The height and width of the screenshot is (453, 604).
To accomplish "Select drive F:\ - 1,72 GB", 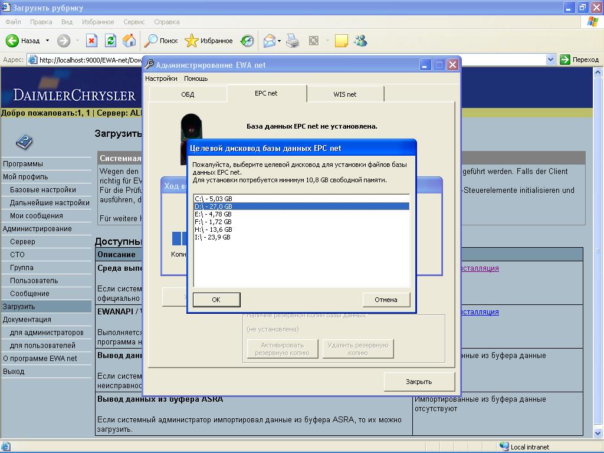I will tap(301, 222).
